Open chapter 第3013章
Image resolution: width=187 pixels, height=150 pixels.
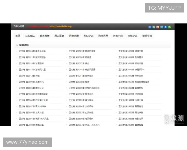point(131,70)
